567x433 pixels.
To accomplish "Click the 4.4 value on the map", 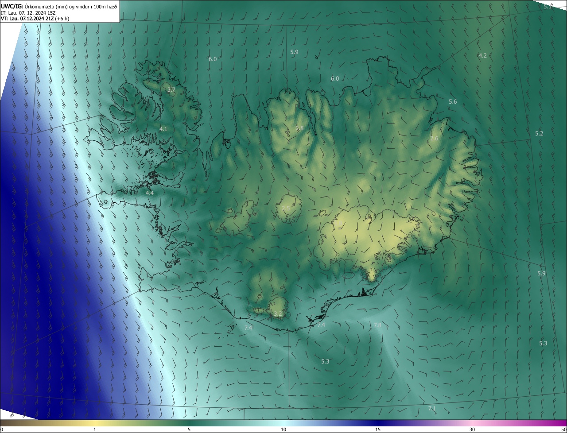I will click(150, 193).
